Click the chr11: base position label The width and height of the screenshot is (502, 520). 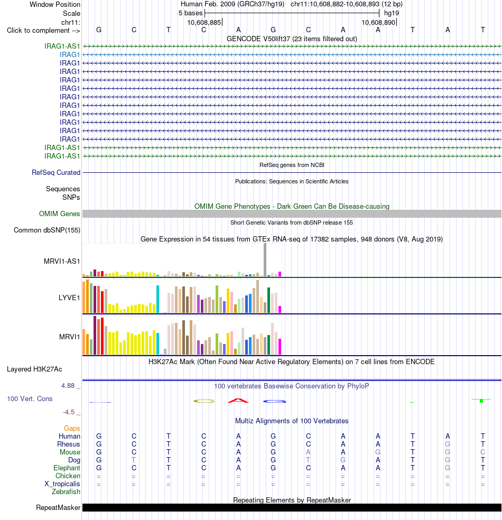(x=71, y=23)
